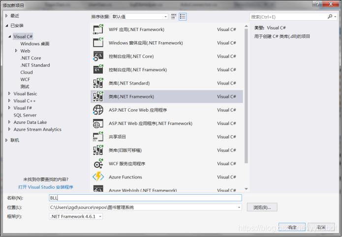Open the .NET Framework 4.6.1 version dropdown
Viewport: 342px width, 237px height.
click(76, 216)
